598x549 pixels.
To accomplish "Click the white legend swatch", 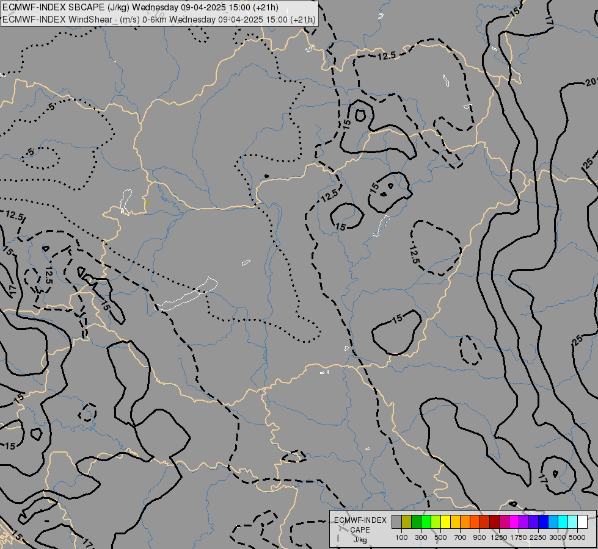I will click(x=582, y=522).
